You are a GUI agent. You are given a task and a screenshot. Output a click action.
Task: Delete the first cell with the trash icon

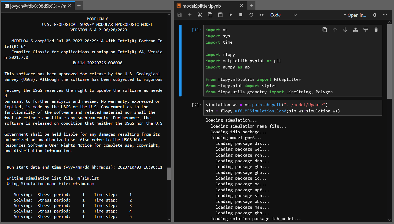point(376,30)
